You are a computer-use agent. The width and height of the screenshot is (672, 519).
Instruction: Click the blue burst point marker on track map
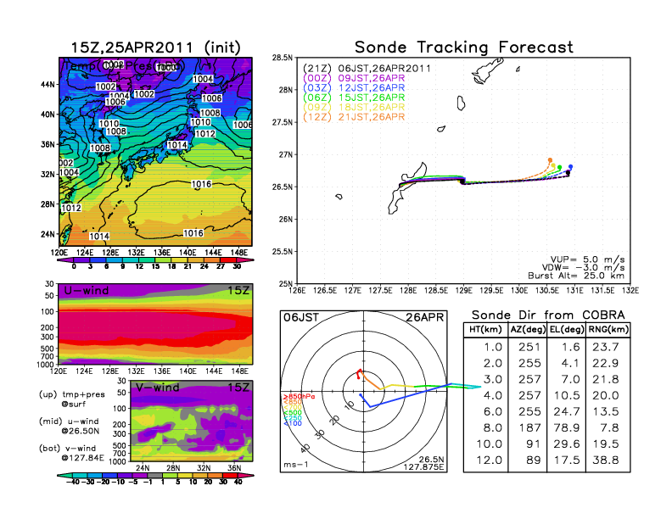tap(571, 167)
